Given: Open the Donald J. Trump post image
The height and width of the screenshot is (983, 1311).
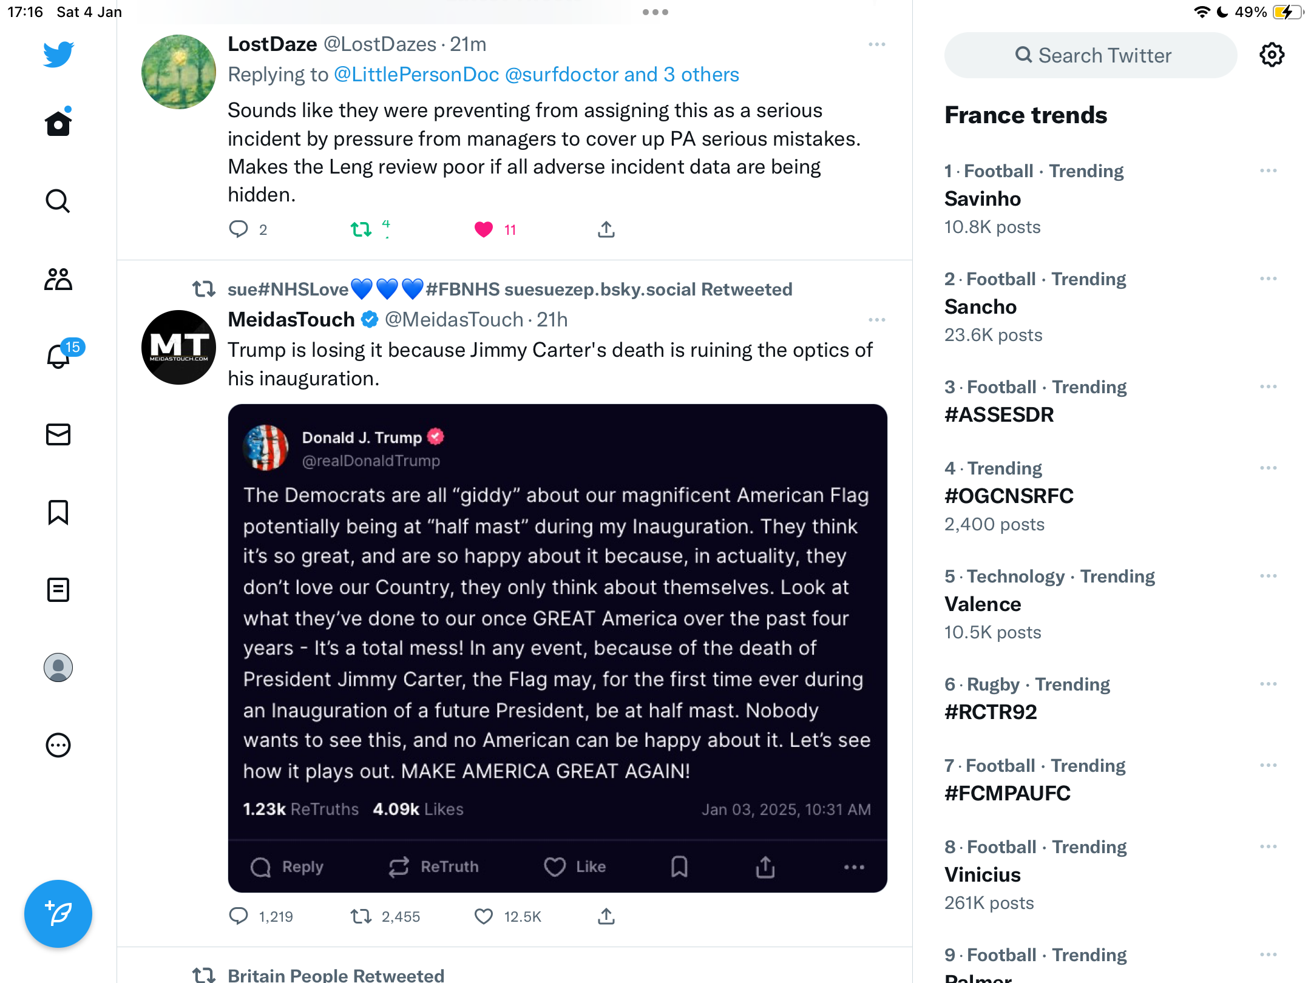Looking at the screenshot, I should click(557, 648).
